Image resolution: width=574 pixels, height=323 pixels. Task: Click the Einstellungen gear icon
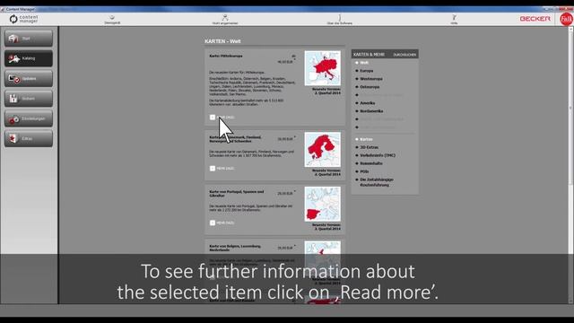tap(14, 119)
